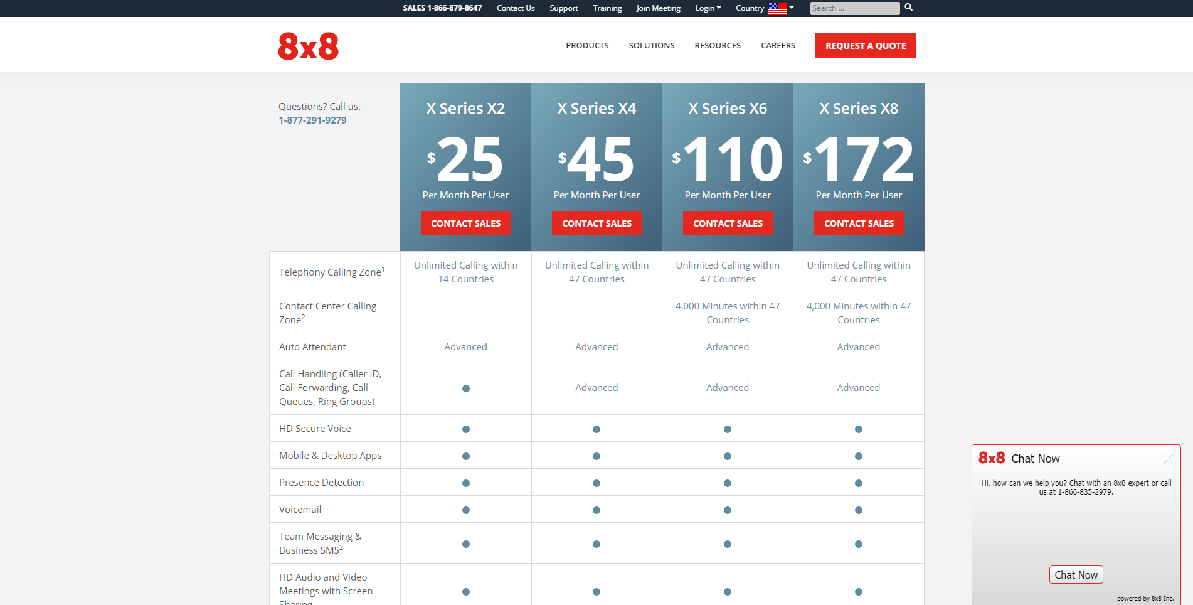Click Contact Center Calling Zone label
The image size is (1193, 605).
click(327, 313)
